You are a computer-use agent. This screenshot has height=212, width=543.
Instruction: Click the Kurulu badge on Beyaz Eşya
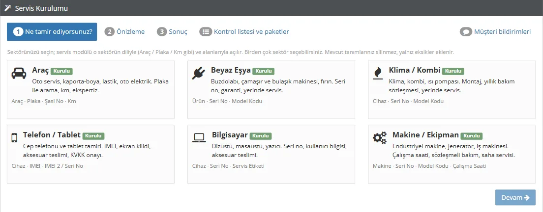click(x=263, y=71)
